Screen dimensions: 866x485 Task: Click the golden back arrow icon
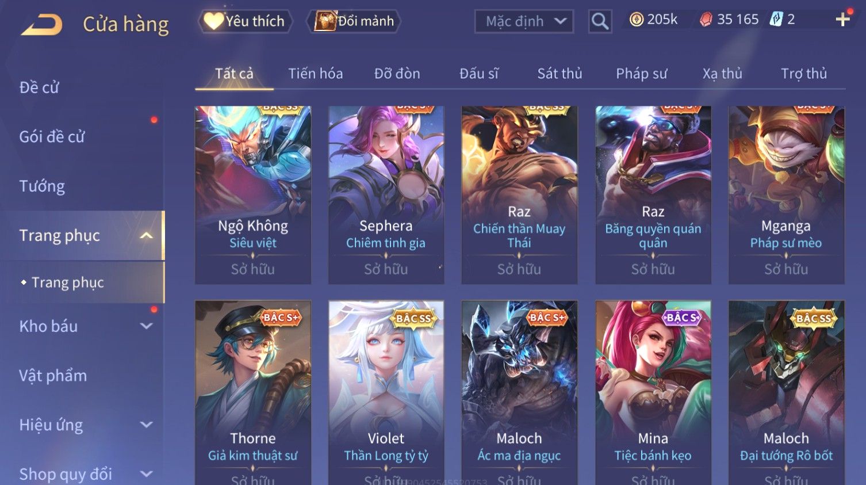pyautogui.click(x=42, y=25)
